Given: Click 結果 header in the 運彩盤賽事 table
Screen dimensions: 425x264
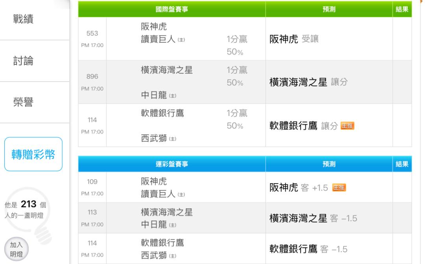Looking at the screenshot, I should coord(402,164).
